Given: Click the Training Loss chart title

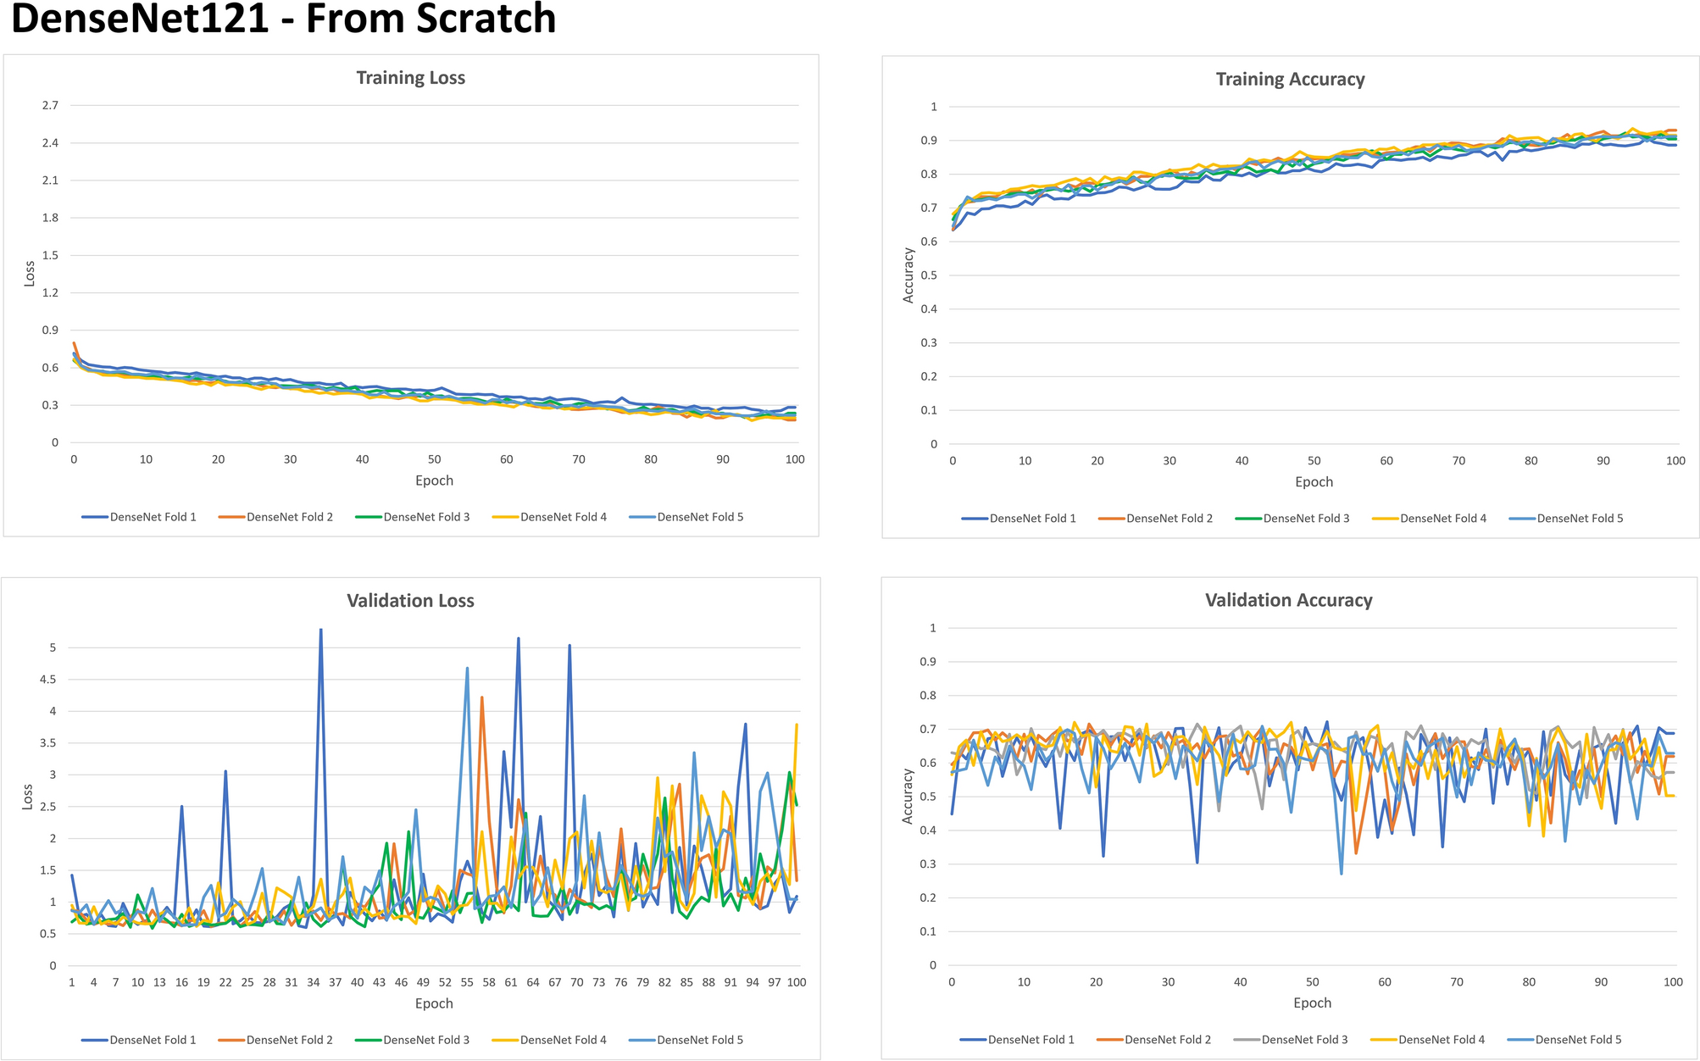Looking at the screenshot, I should point(410,78).
